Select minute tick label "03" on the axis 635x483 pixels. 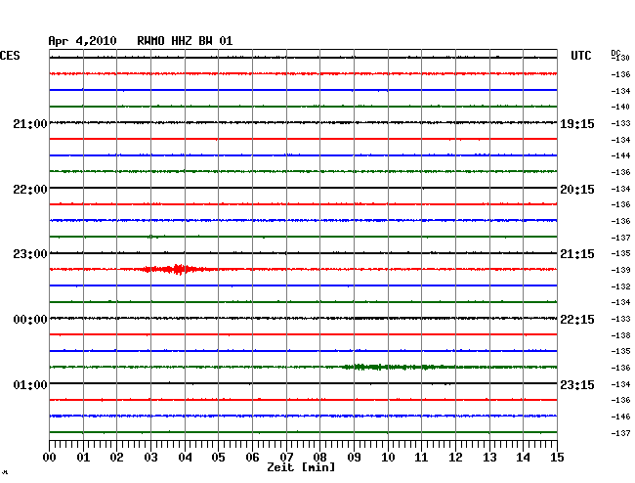(150, 457)
